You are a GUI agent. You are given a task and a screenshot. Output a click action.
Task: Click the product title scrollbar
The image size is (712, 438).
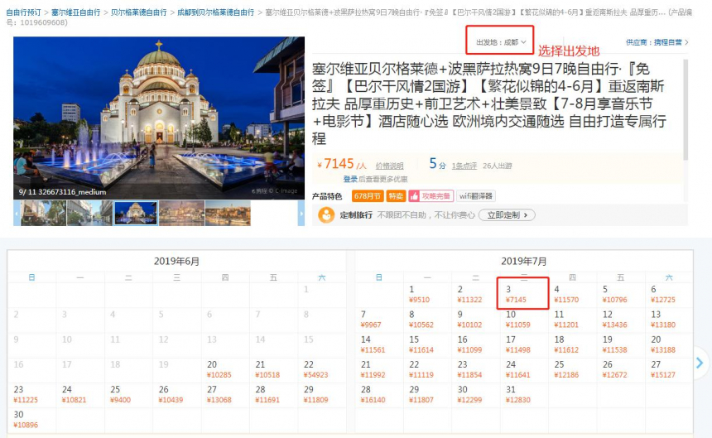686,110
